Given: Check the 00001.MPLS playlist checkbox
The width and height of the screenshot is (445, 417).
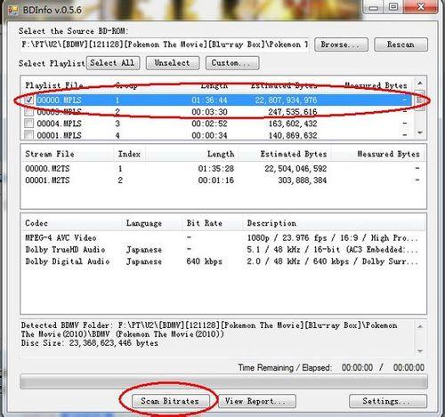Looking at the screenshot, I should pos(29,135).
